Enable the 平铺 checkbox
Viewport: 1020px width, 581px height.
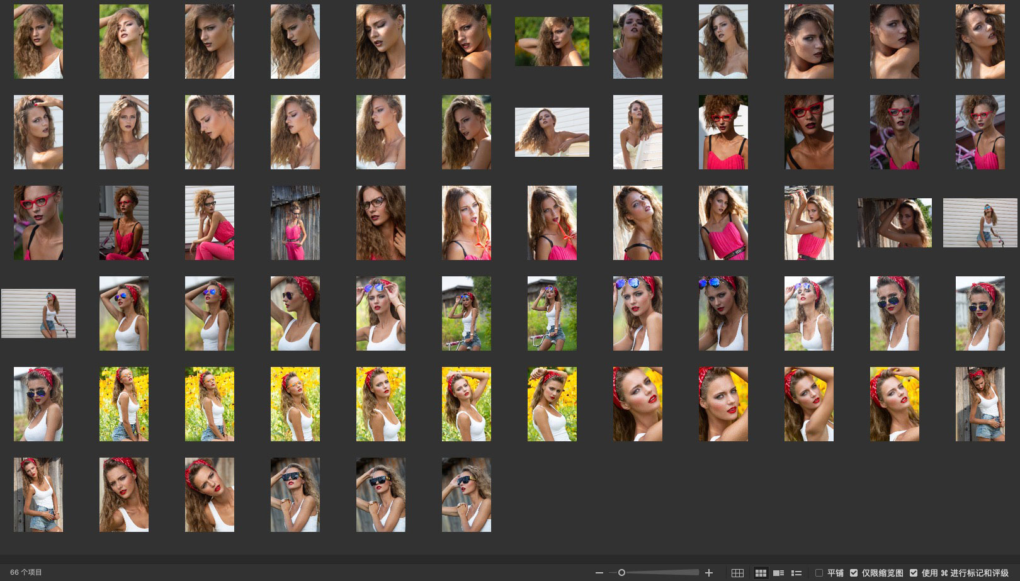click(819, 573)
